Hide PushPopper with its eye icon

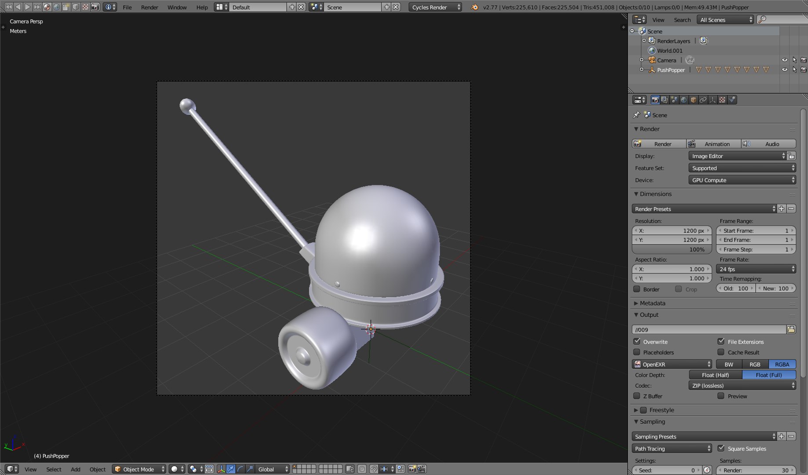click(785, 69)
